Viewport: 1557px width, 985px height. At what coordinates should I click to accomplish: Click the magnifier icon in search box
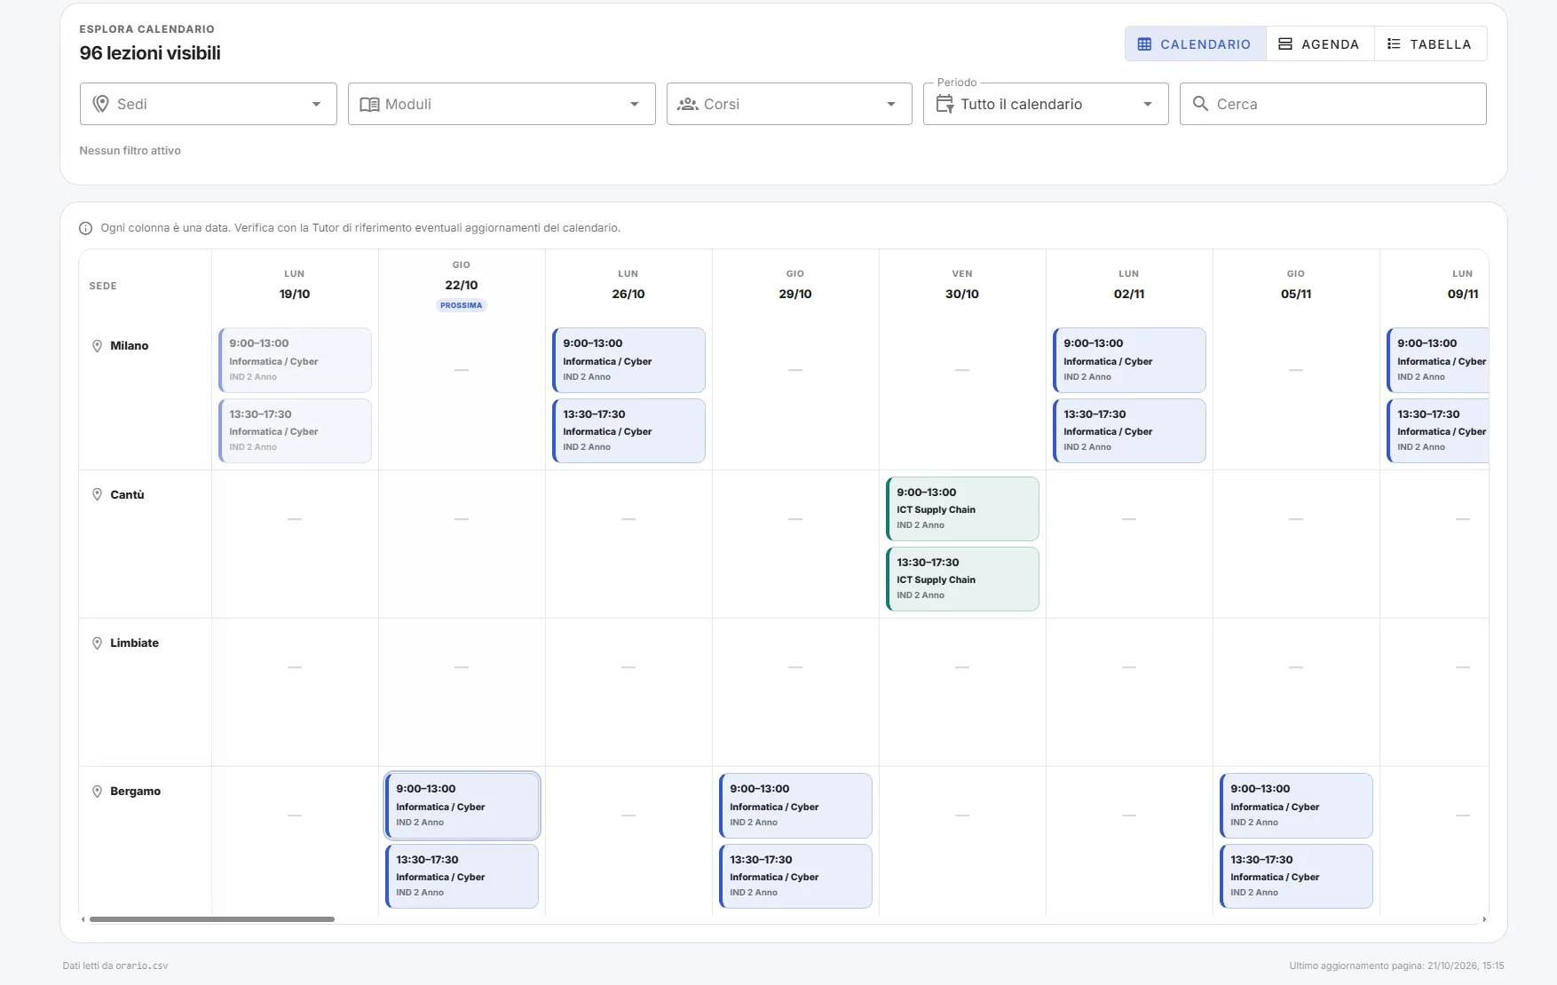(1200, 104)
